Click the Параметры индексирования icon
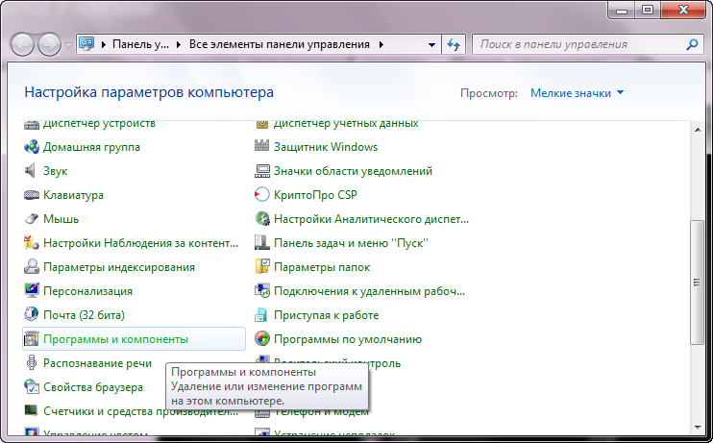 (x=32, y=267)
